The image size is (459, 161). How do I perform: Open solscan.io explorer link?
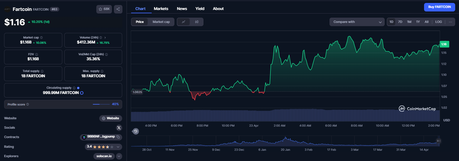tap(104, 156)
